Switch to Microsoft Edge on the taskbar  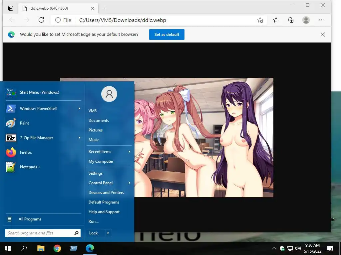tap(90, 248)
